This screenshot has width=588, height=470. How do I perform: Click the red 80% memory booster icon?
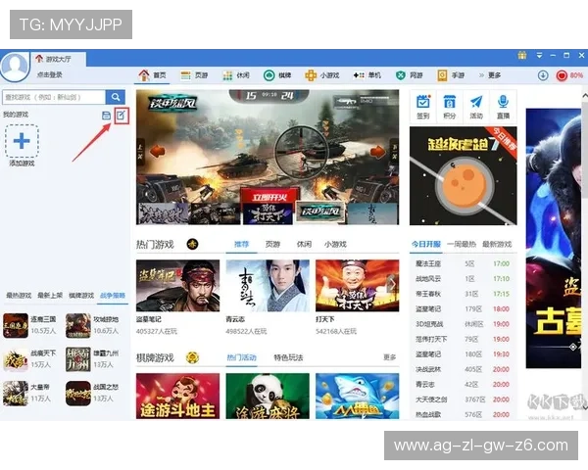[x=569, y=75]
